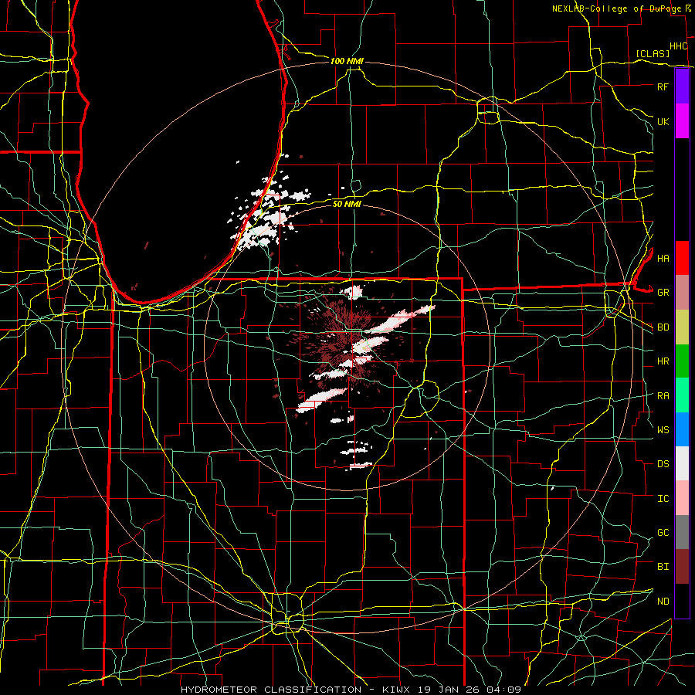Viewport: 695px width, 695px height.
Task: Click the BD legend label
Action: pos(663,327)
